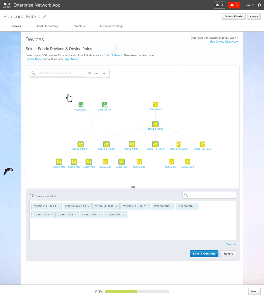This screenshot has width=264, height=298.
Task: Zoom out the topology with minus icon
Action: pos(97,73)
